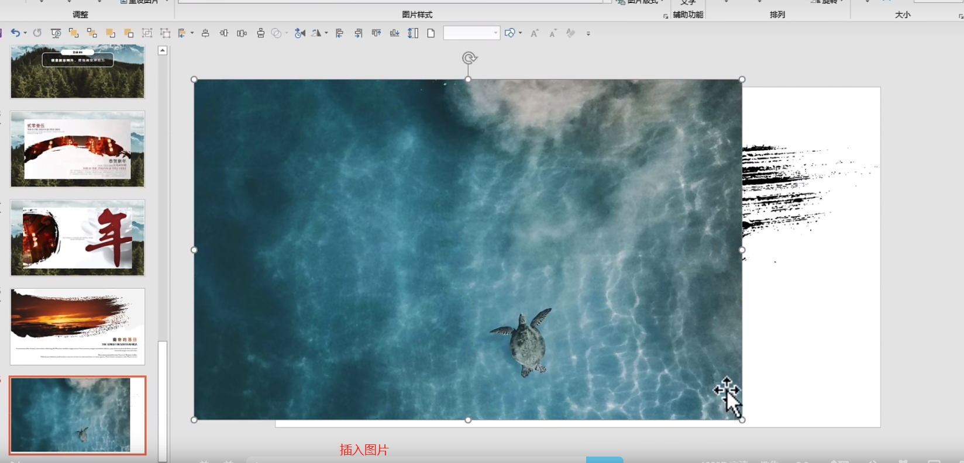Click Increase Font Size icon

tap(534, 33)
